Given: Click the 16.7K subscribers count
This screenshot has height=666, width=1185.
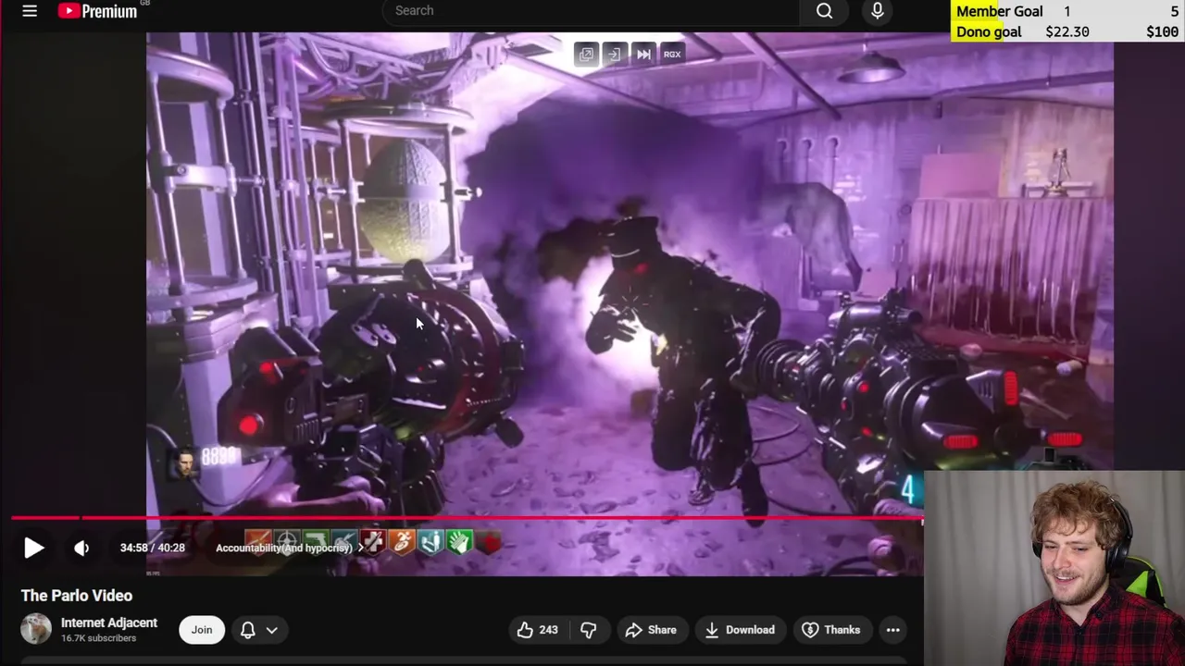Looking at the screenshot, I should pyautogui.click(x=98, y=638).
